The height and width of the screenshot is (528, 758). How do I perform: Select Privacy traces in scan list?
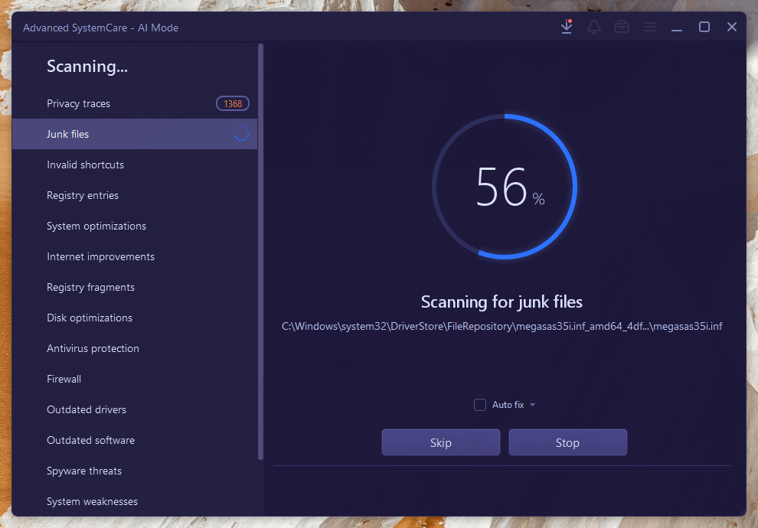[x=78, y=103]
